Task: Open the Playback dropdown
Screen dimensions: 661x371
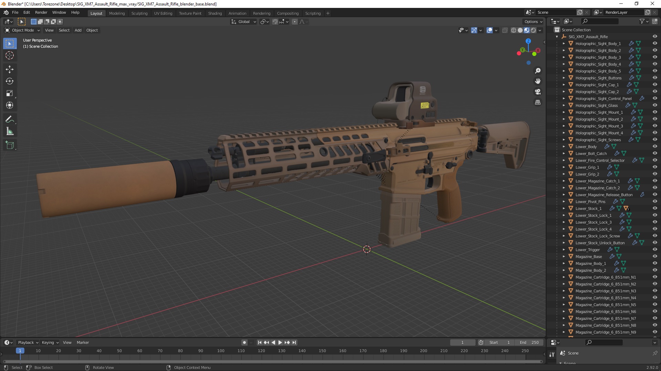Action: click(x=28, y=342)
